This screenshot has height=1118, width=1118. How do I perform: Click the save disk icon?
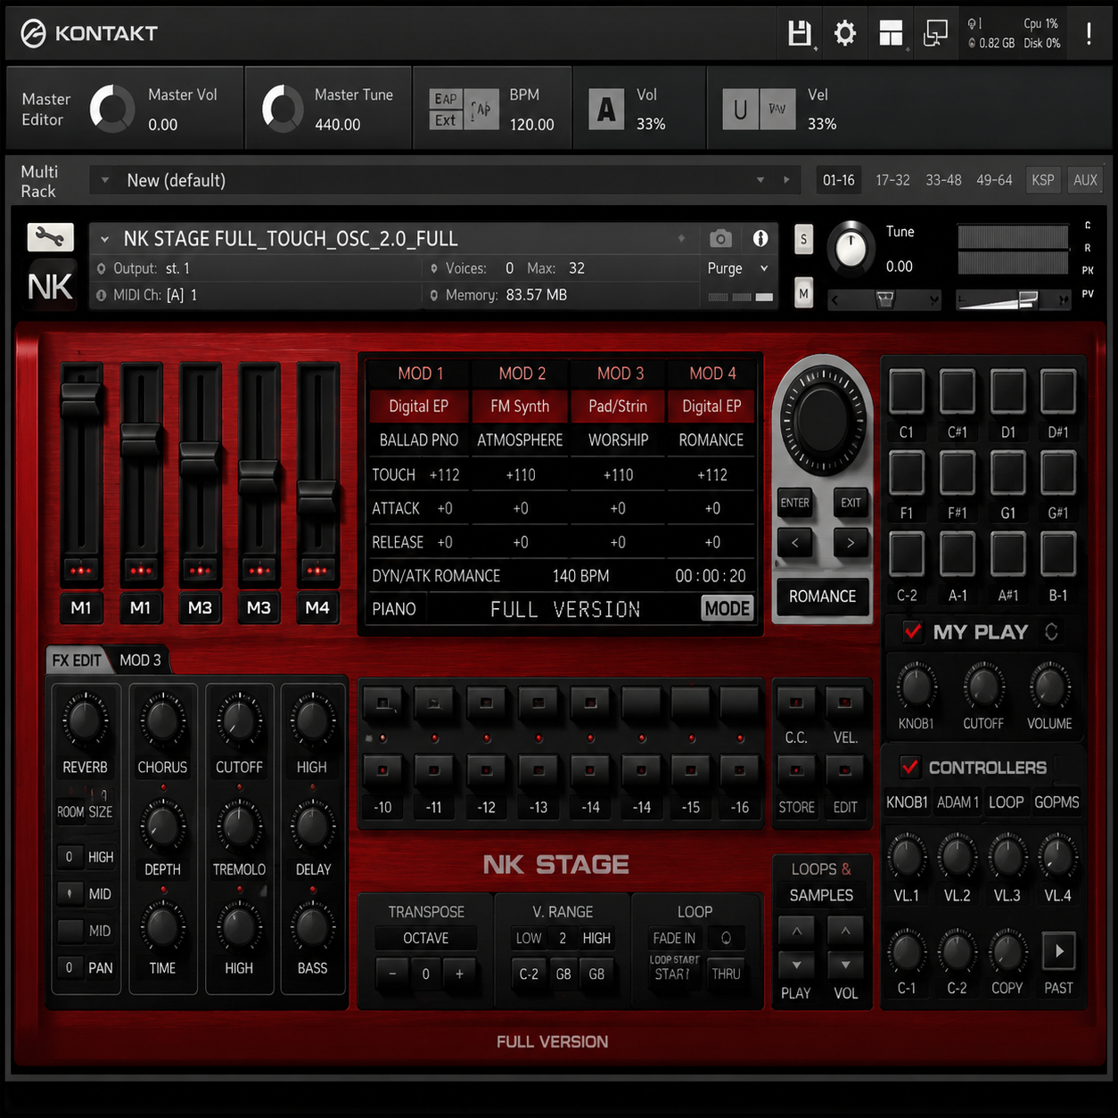[x=800, y=34]
